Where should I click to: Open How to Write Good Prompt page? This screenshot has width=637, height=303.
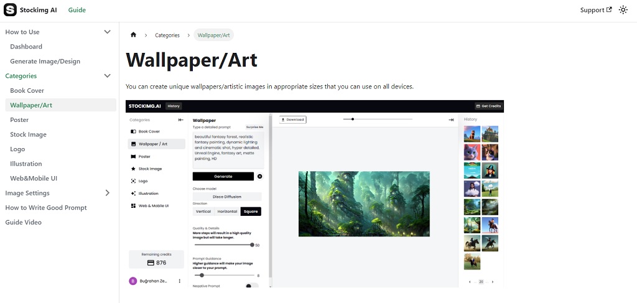point(46,208)
